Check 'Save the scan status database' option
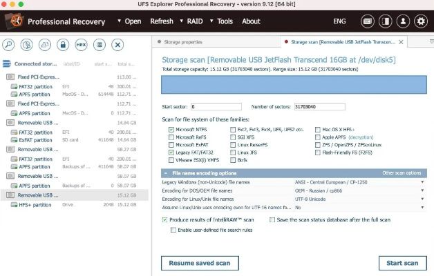The image size is (434, 276). click(x=272, y=219)
